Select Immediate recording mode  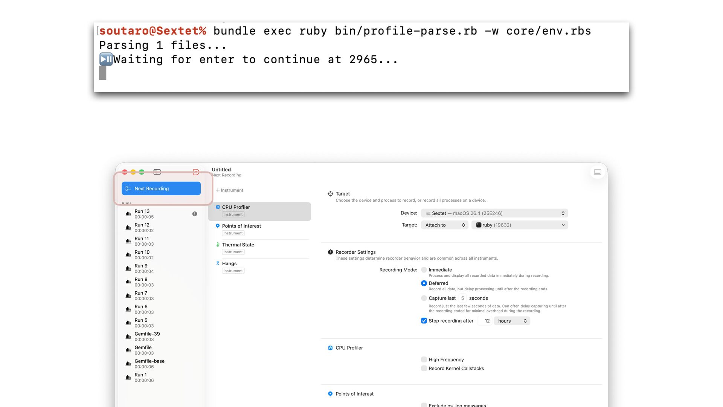point(424,270)
